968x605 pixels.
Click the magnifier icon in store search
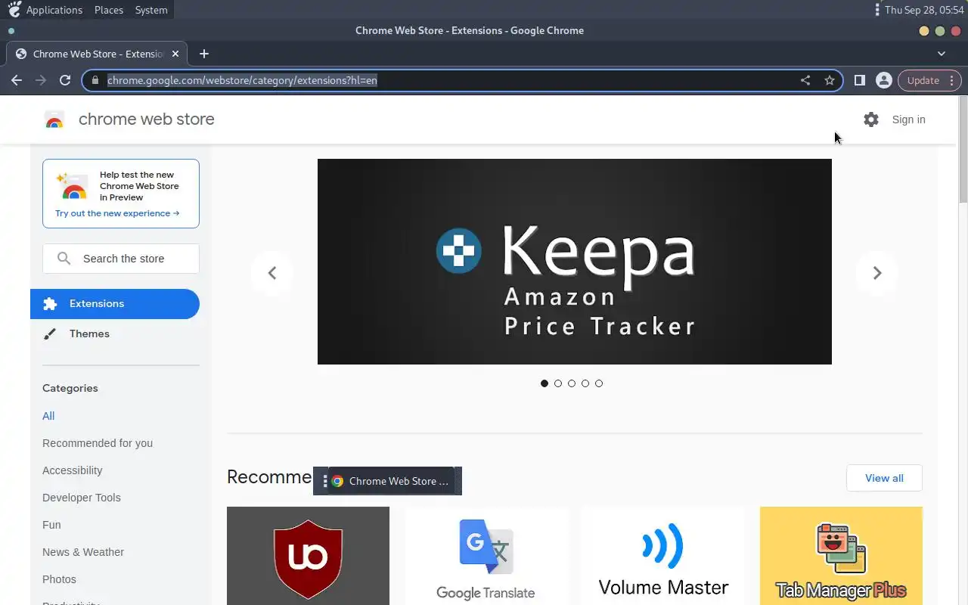pyautogui.click(x=64, y=259)
